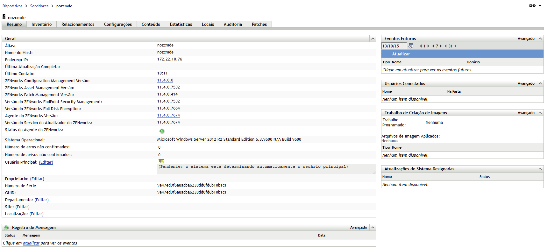Navigate to Servidores in breadcrumb
Viewport: 547px width, 248px height.
39,6
